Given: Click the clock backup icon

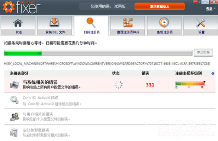Looking at the screenshot, I should [x=164, y=23].
